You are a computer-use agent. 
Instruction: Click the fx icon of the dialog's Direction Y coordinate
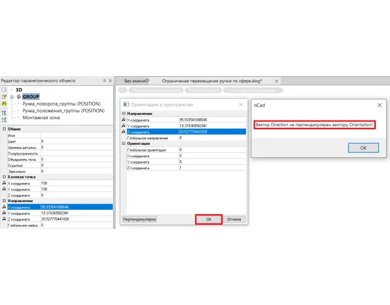tap(124, 126)
